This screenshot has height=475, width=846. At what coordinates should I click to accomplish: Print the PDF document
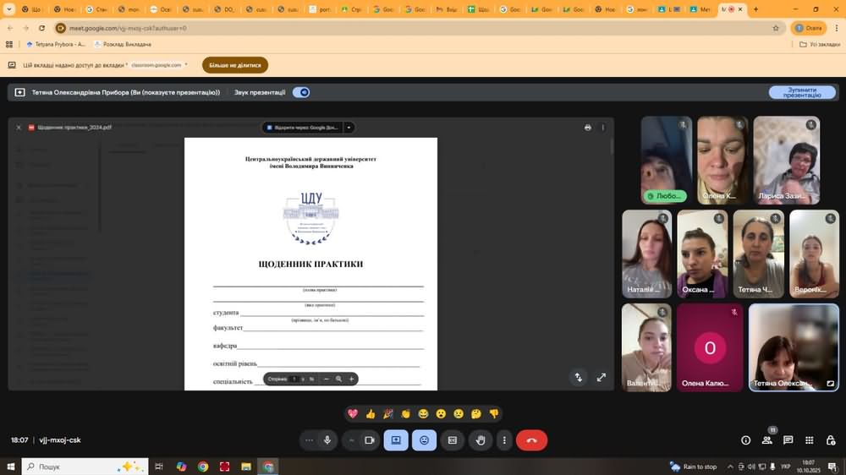(588, 128)
